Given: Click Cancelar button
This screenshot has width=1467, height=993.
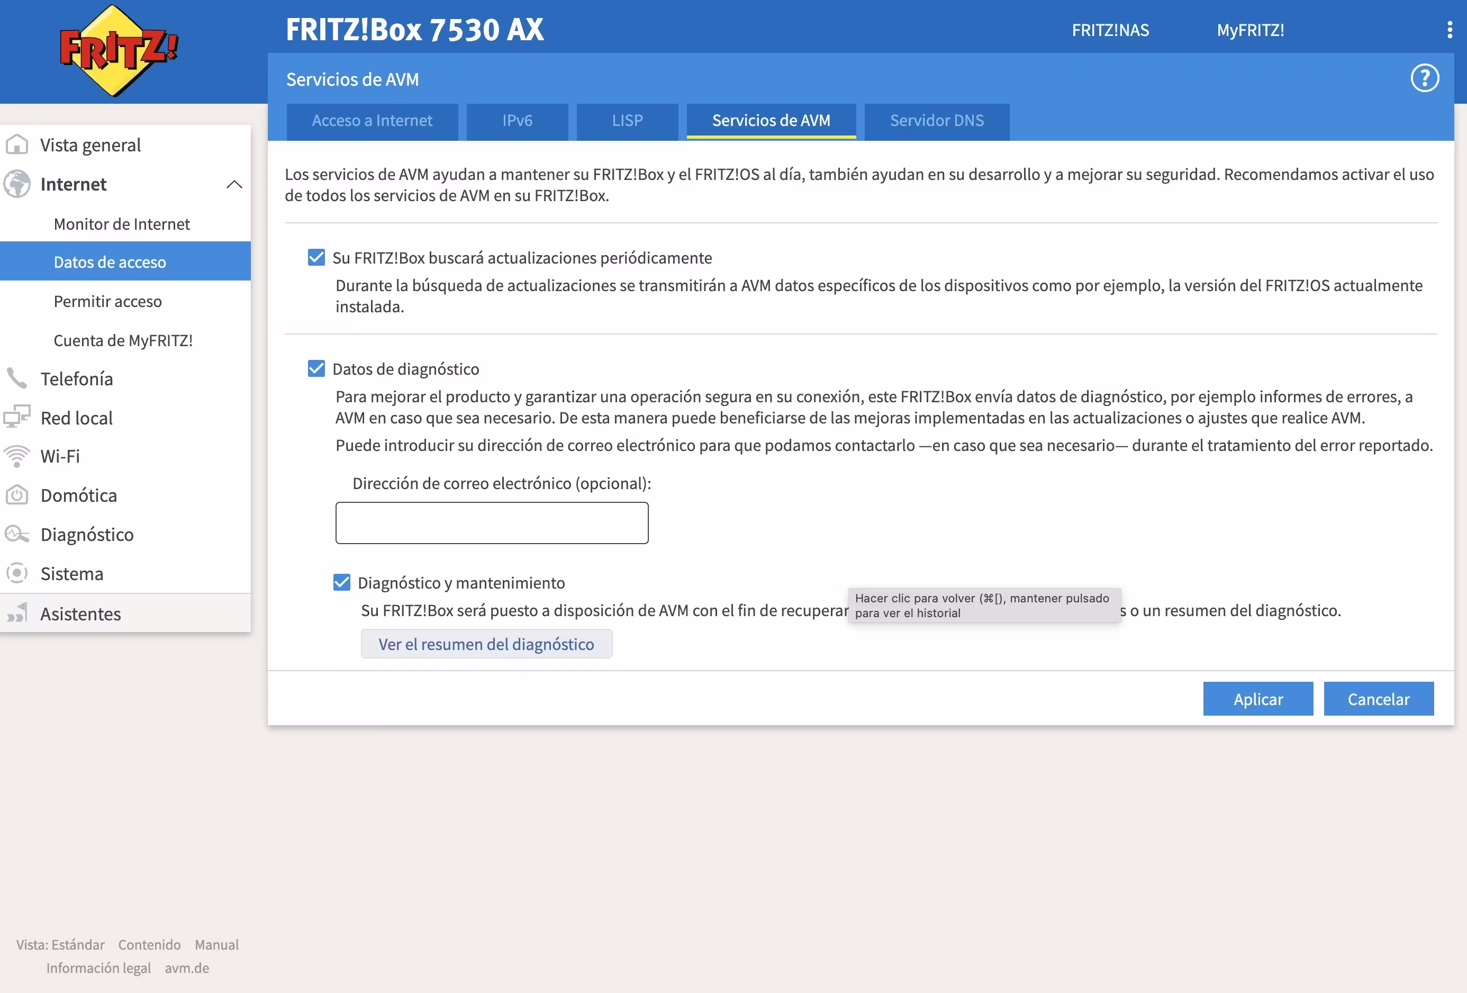Looking at the screenshot, I should click(x=1378, y=698).
